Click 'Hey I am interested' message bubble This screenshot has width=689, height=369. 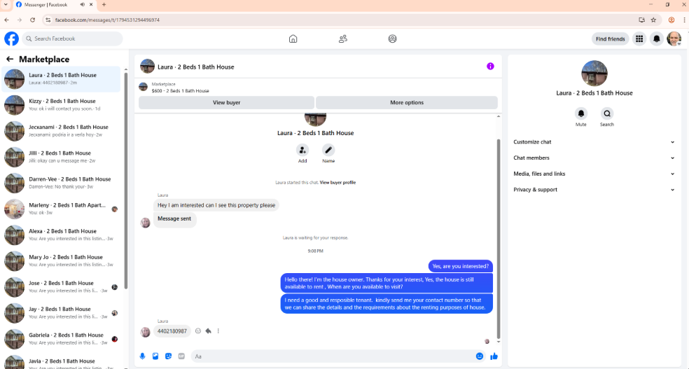[x=216, y=205]
